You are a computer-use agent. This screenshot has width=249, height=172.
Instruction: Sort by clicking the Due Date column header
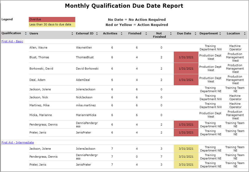(x=184, y=33)
